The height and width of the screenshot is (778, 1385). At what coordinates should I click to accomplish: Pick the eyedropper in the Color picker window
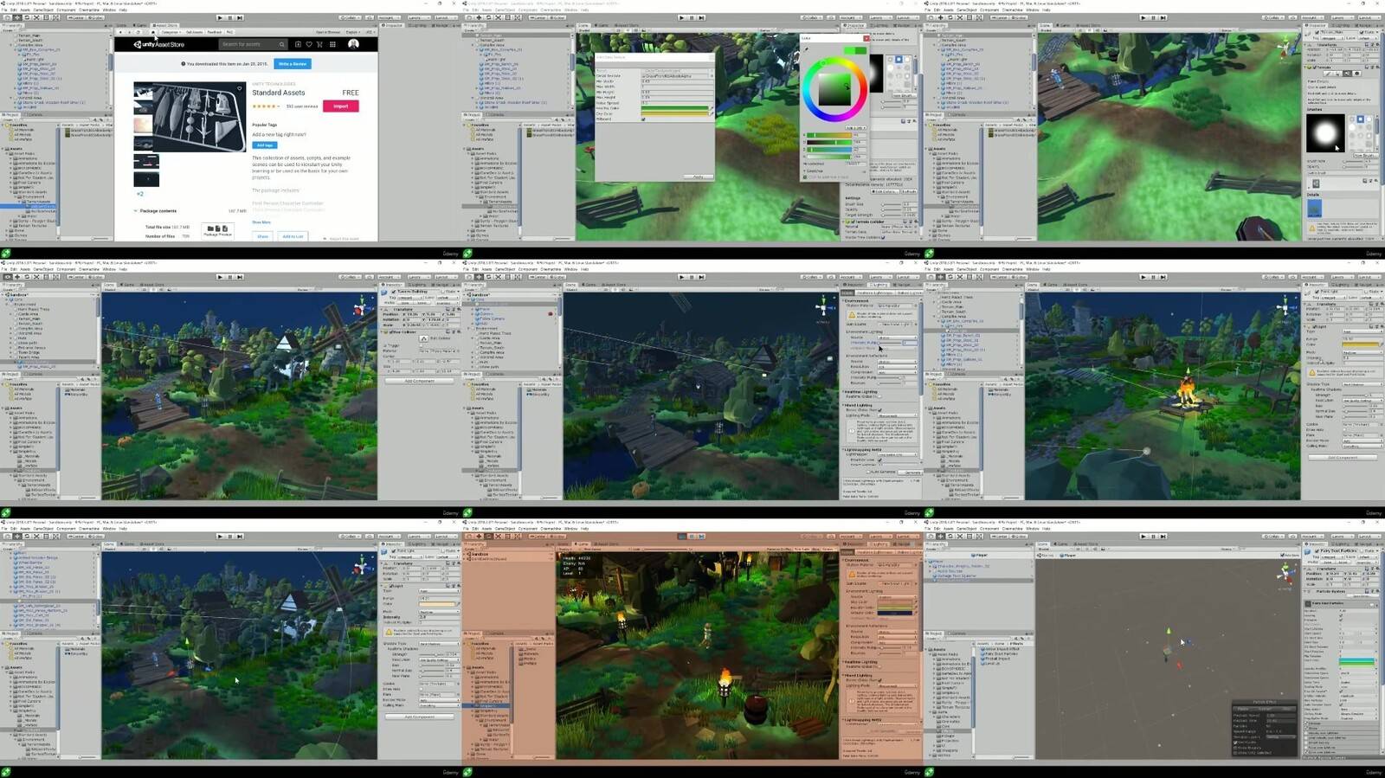coord(807,48)
